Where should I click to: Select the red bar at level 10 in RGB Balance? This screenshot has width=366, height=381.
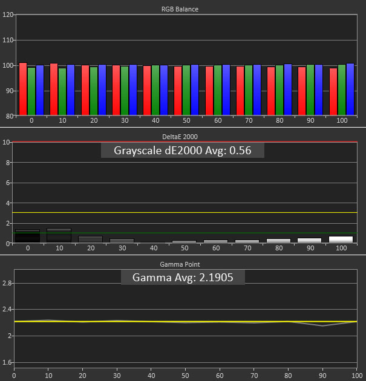[x=54, y=89]
